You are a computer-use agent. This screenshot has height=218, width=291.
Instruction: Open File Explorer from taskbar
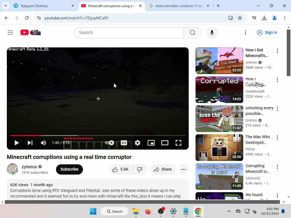click(x=136, y=211)
